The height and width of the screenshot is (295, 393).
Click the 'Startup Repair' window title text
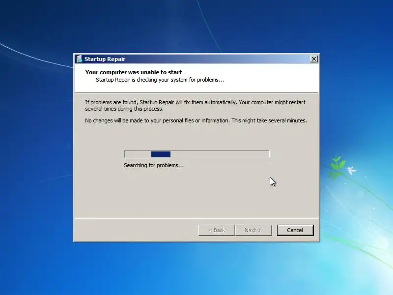(105, 59)
